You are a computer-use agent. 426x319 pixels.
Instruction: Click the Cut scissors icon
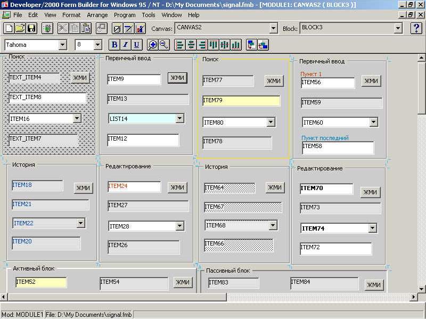point(63,28)
